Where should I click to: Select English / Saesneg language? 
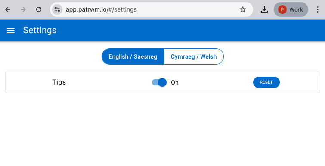[133, 56]
